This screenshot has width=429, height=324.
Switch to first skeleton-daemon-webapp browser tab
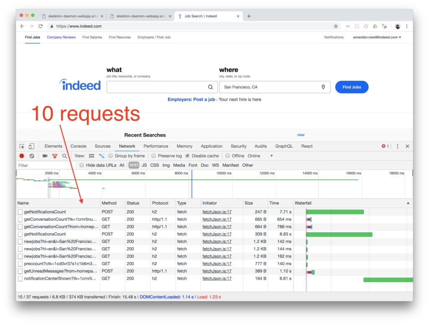pos(72,16)
